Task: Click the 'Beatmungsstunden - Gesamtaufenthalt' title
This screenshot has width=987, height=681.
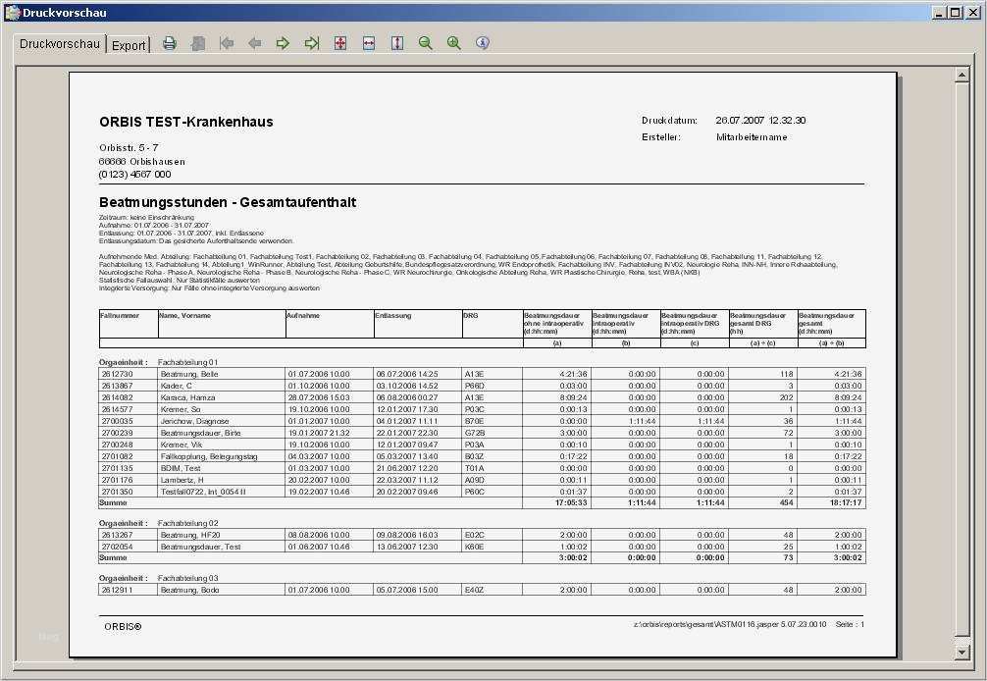Action: click(228, 203)
